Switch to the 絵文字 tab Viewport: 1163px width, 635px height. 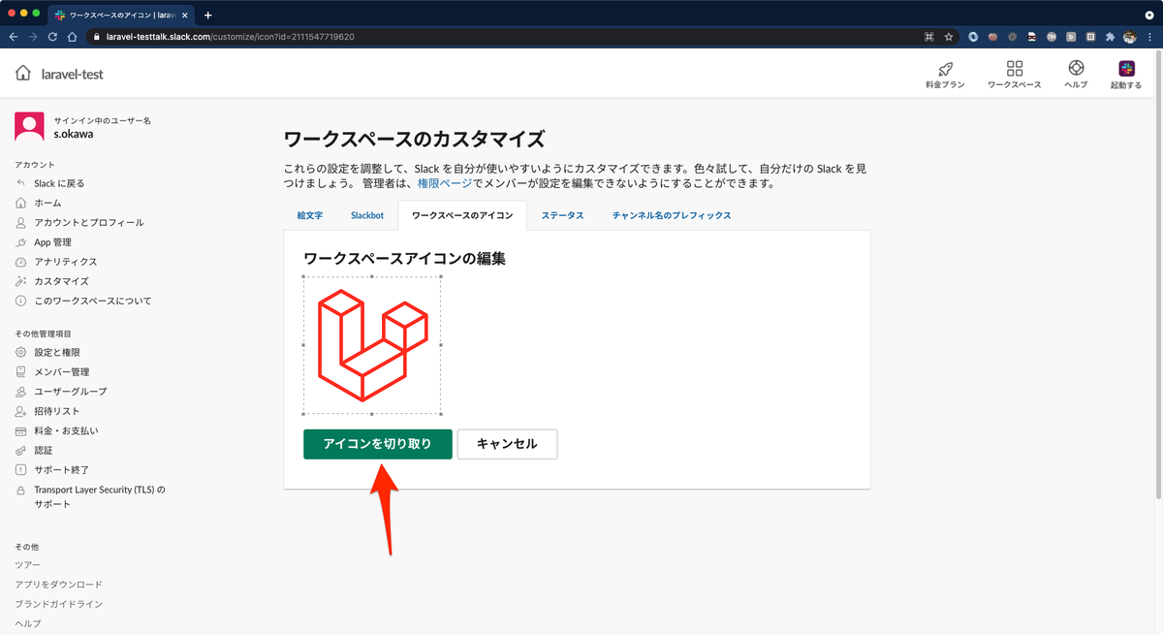[310, 215]
